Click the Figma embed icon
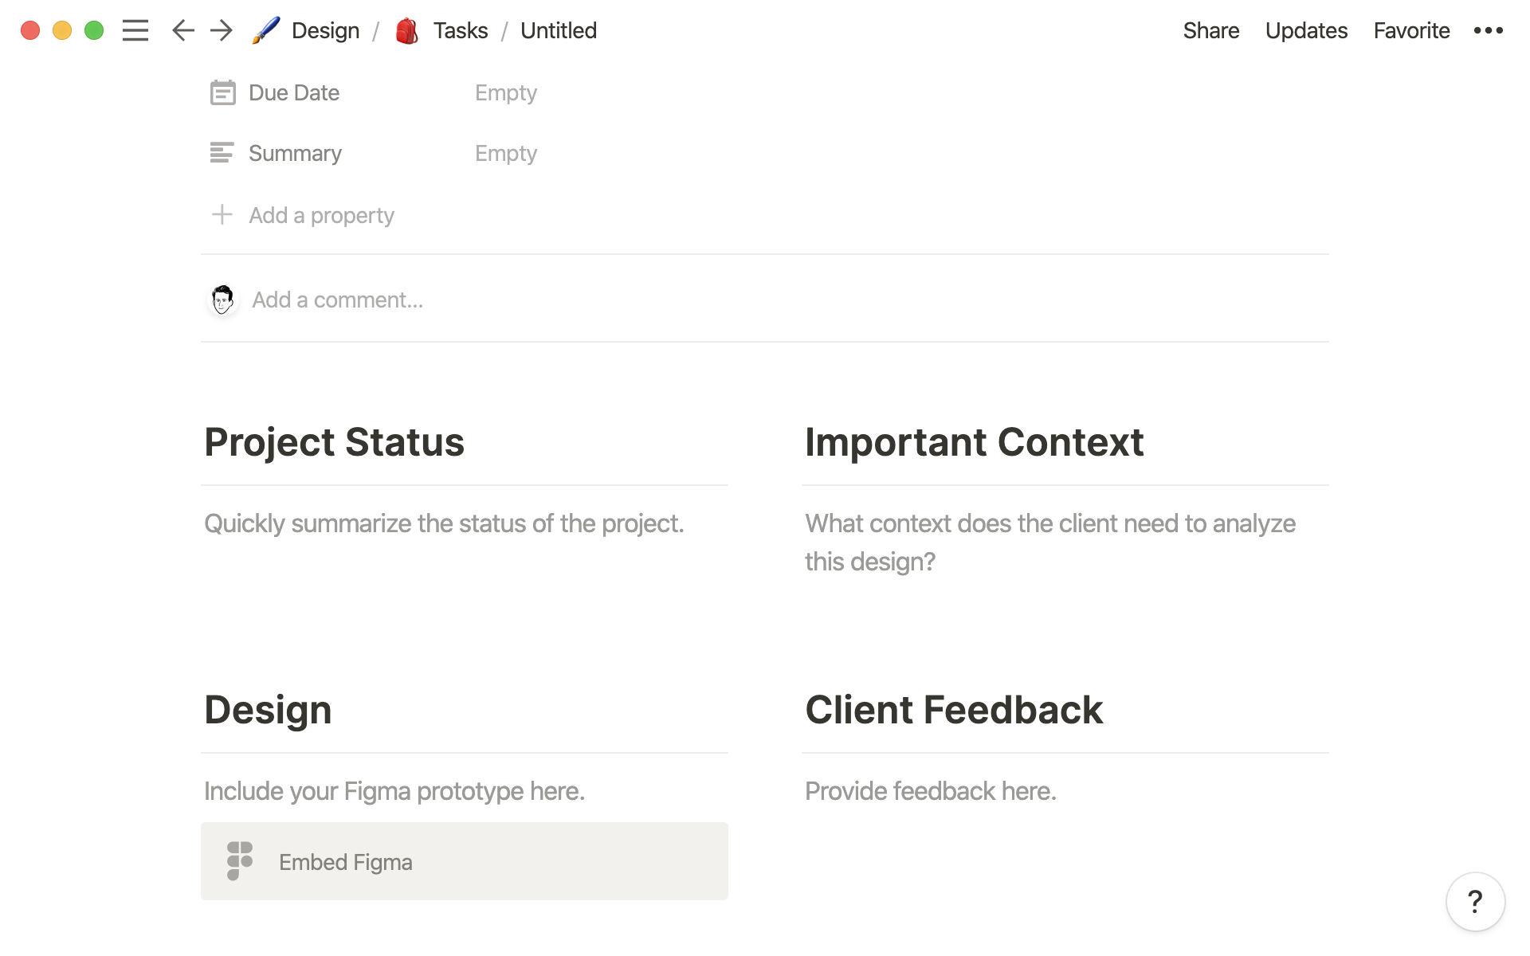 (x=239, y=861)
